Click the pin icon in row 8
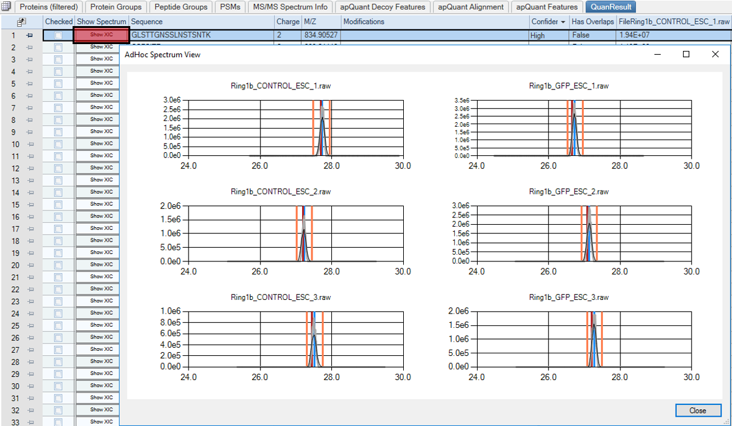This screenshot has height=426, width=732. 30,120
